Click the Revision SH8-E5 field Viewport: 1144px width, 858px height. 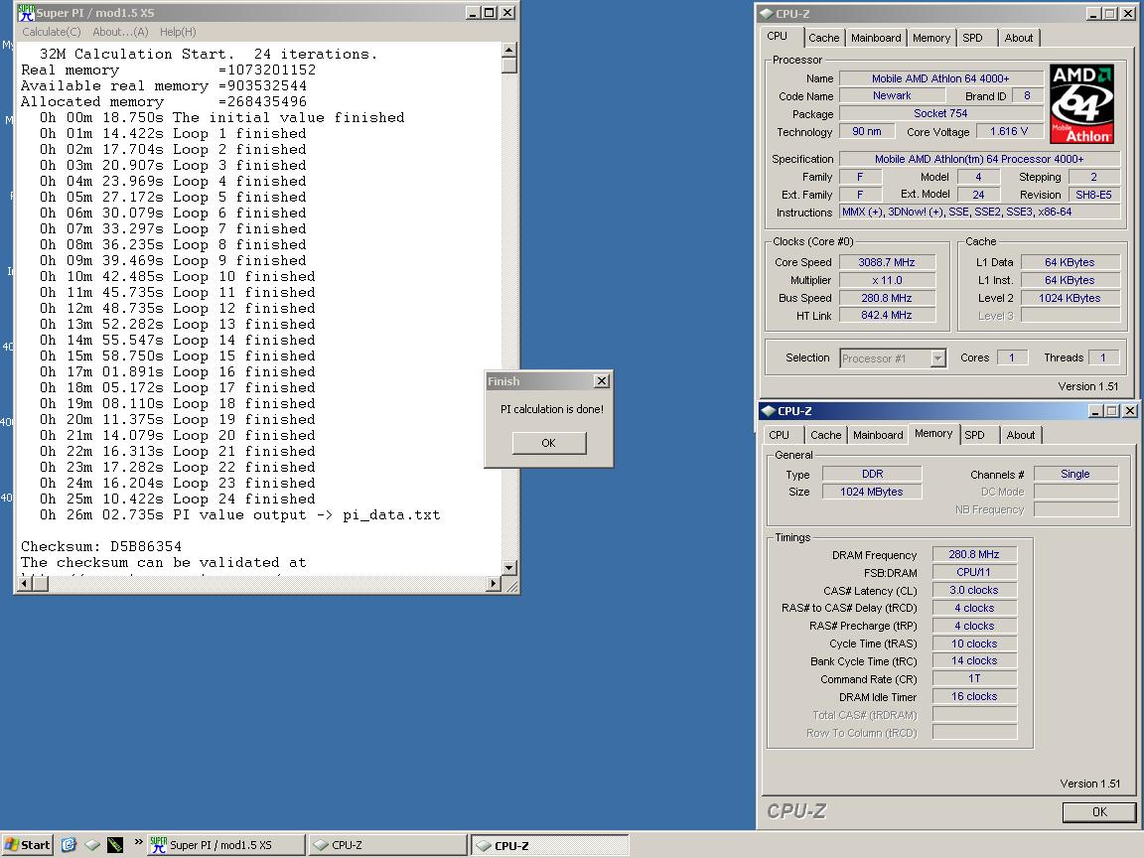coord(1093,195)
